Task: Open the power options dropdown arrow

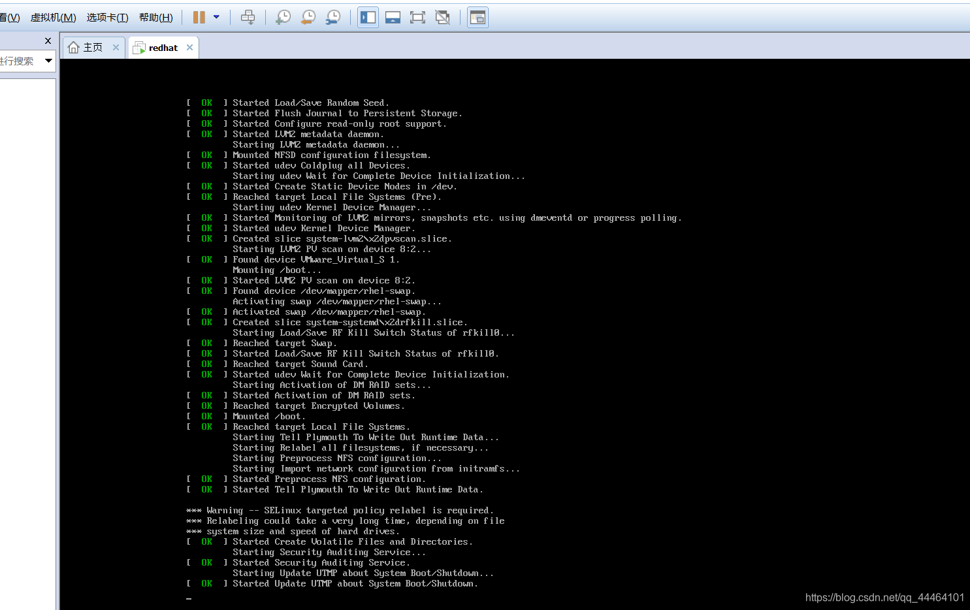Action: tap(216, 18)
